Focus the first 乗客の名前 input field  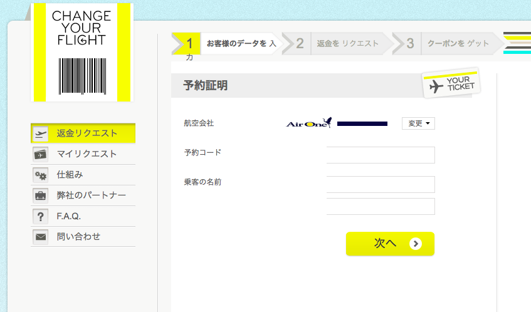click(x=381, y=184)
